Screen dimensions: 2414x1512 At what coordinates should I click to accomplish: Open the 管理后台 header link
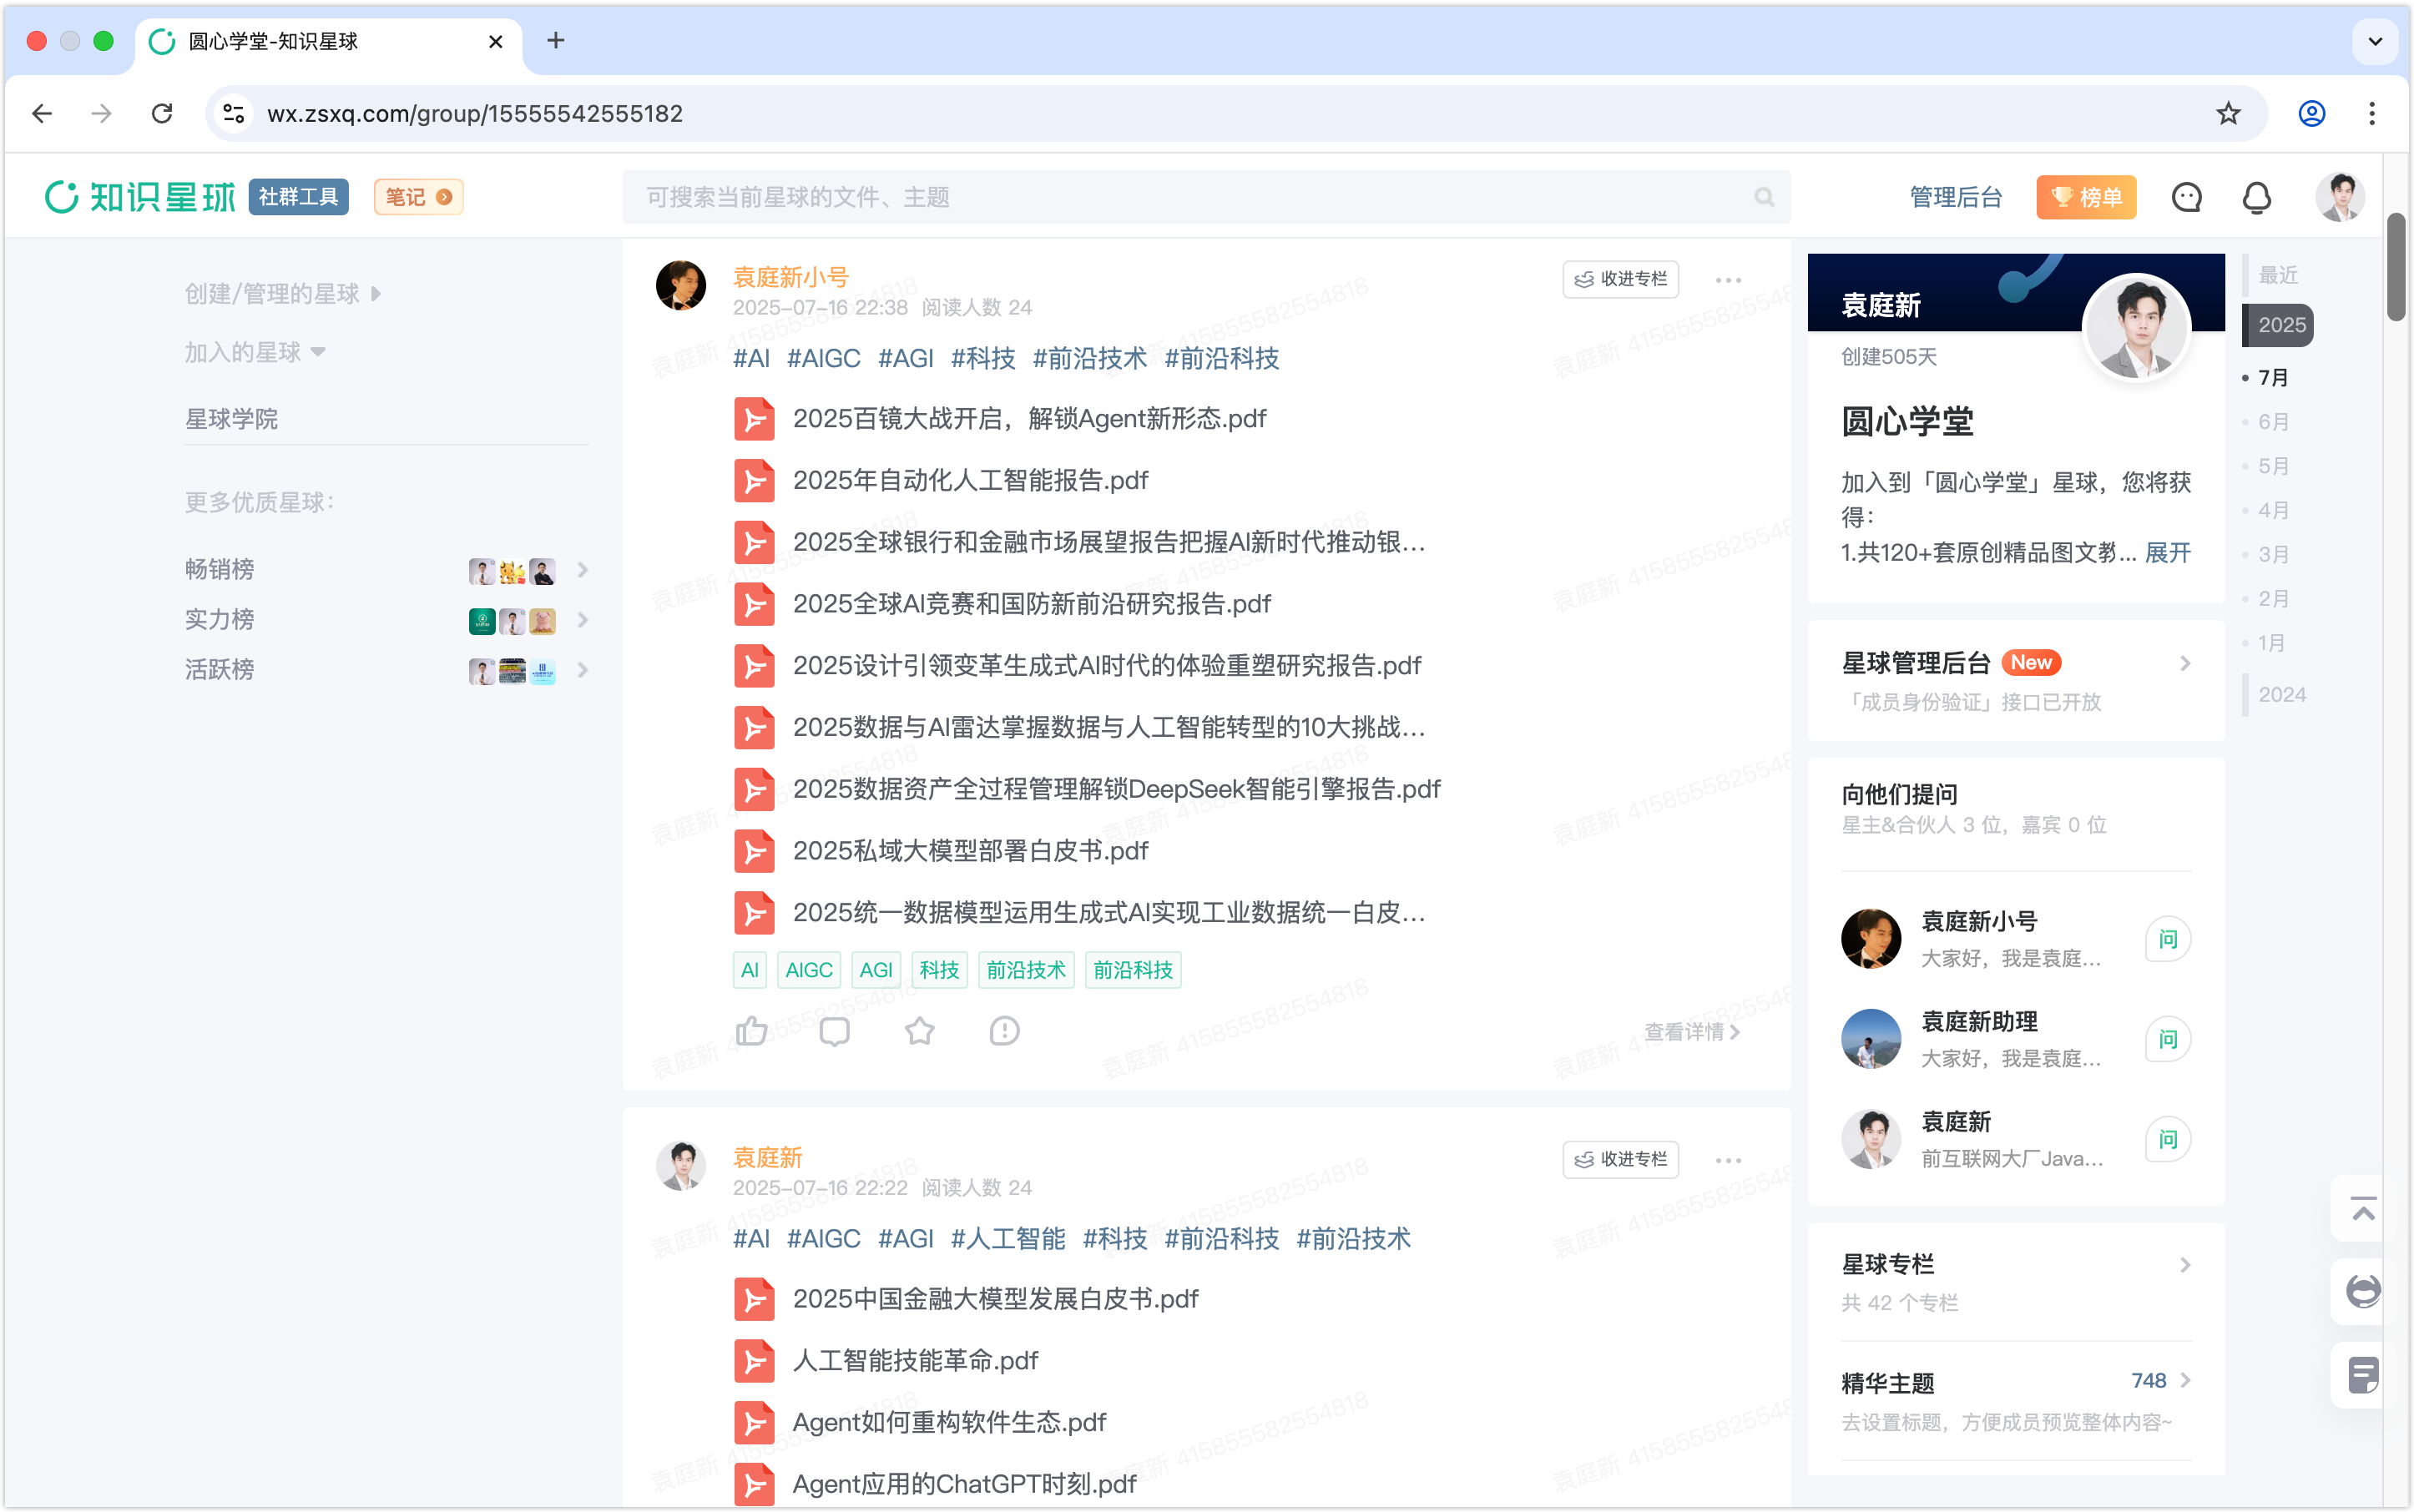pos(1955,197)
